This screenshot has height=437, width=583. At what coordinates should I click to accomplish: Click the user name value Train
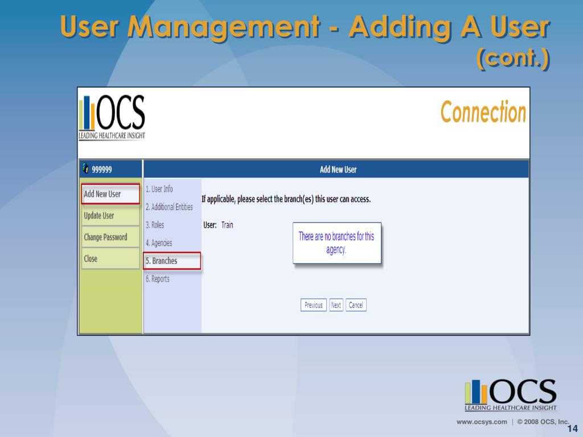click(227, 225)
